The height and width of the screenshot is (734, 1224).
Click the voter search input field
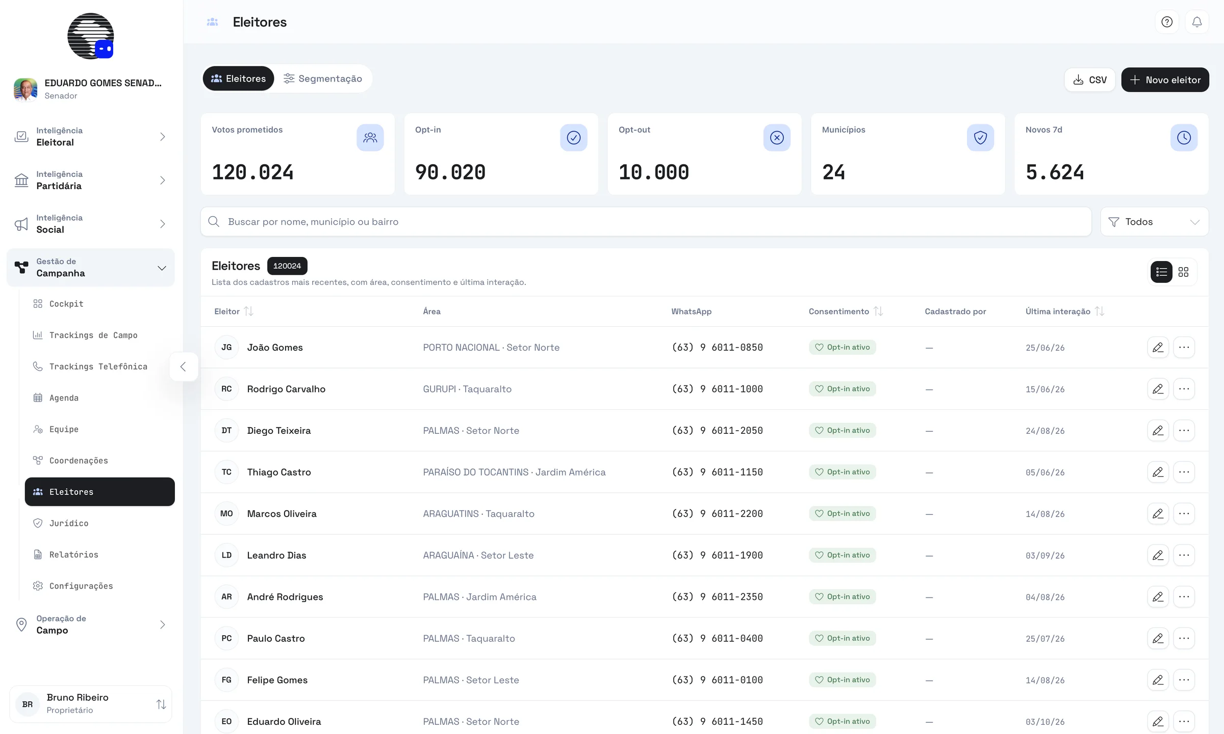point(646,222)
